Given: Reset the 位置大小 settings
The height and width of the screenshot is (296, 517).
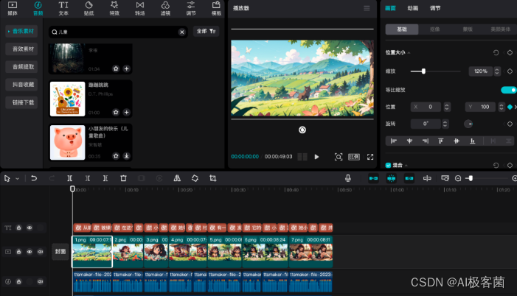Looking at the screenshot, I should tap(496, 53).
